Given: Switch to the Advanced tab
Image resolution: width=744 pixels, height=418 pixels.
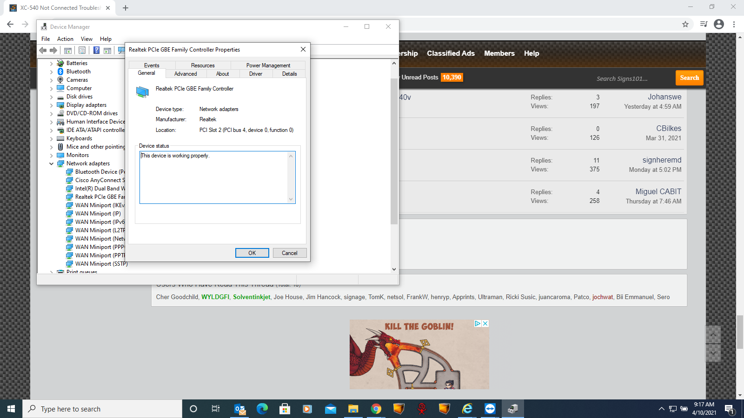Looking at the screenshot, I should (x=186, y=74).
